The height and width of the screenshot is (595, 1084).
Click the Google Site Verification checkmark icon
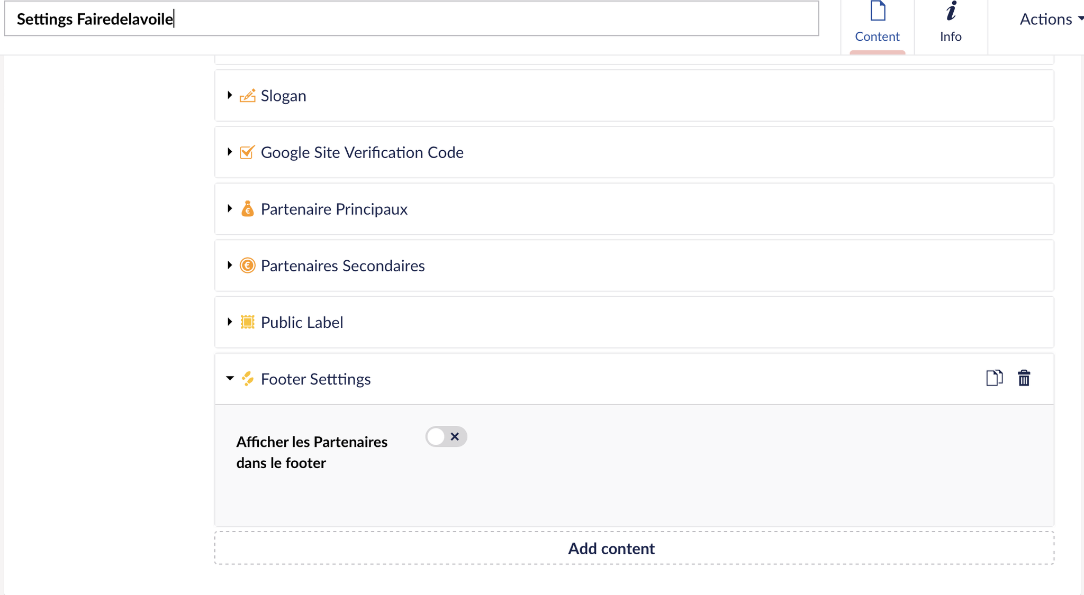point(247,152)
